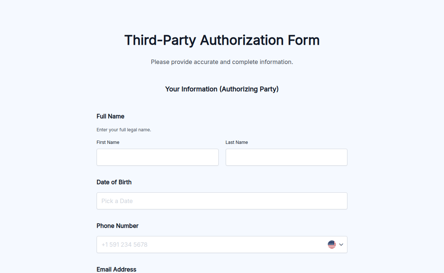
Task: Click the phone number entry field
Action: 207,245
